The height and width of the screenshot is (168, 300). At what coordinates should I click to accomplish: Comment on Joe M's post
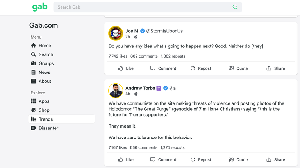pos(163,68)
